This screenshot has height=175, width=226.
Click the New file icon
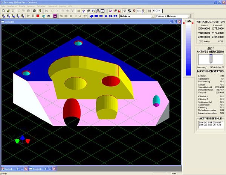(x=3, y=11)
